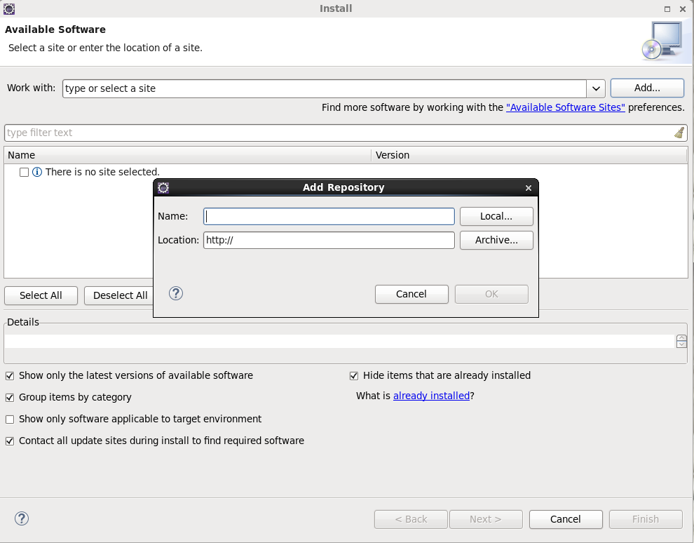Screen dimensions: 694x543
Task: Click the Details pane scroll stepper
Action: (x=681, y=341)
